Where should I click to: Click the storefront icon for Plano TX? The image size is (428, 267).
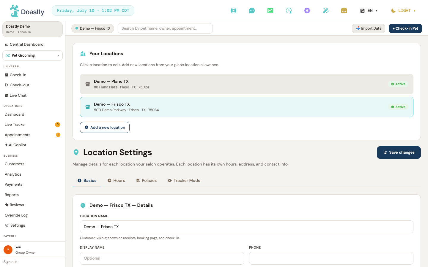(88, 84)
